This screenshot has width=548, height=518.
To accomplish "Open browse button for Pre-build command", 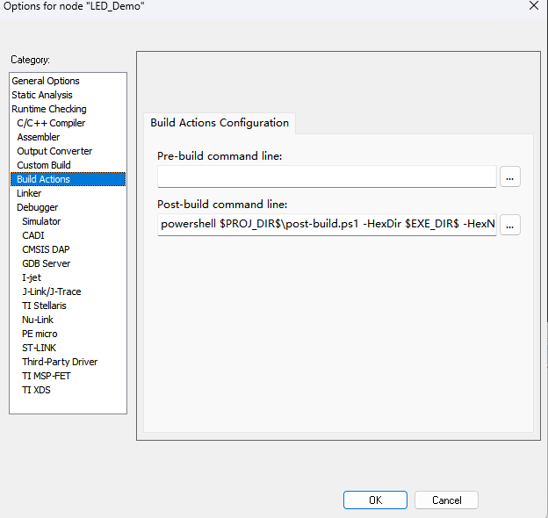I will click(x=510, y=176).
